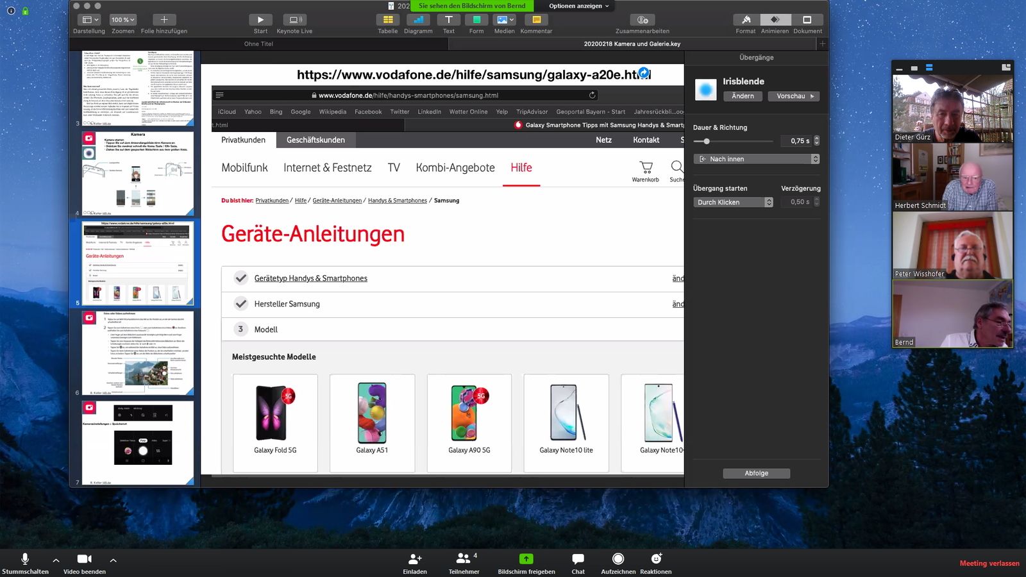Open Internet & Festnetz menu item
Image resolution: width=1026 pixels, height=577 pixels.
[x=327, y=167]
